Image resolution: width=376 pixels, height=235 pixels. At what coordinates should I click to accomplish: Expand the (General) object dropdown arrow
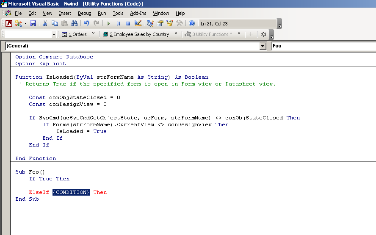click(x=263, y=46)
